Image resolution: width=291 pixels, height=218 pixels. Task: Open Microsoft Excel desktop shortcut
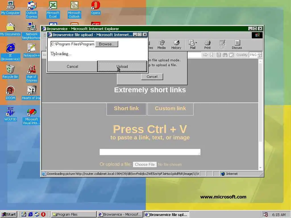pyautogui.click(x=53, y=9)
